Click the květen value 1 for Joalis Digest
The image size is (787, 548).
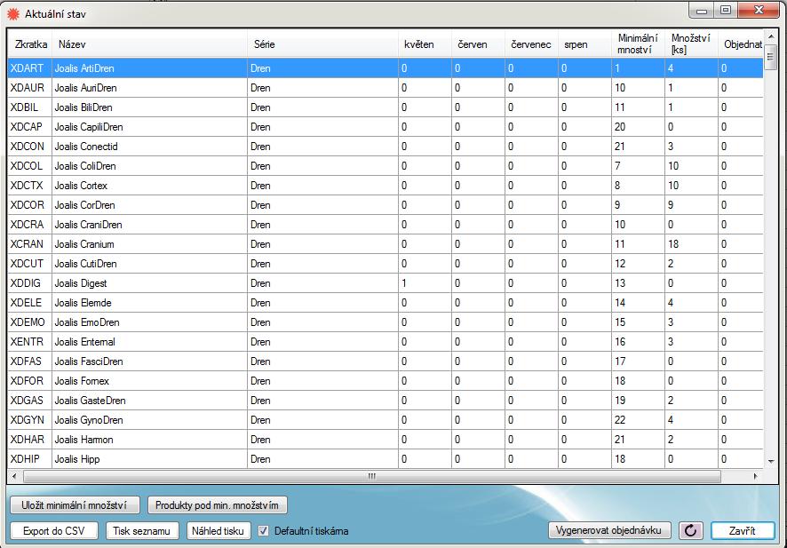[425, 283]
